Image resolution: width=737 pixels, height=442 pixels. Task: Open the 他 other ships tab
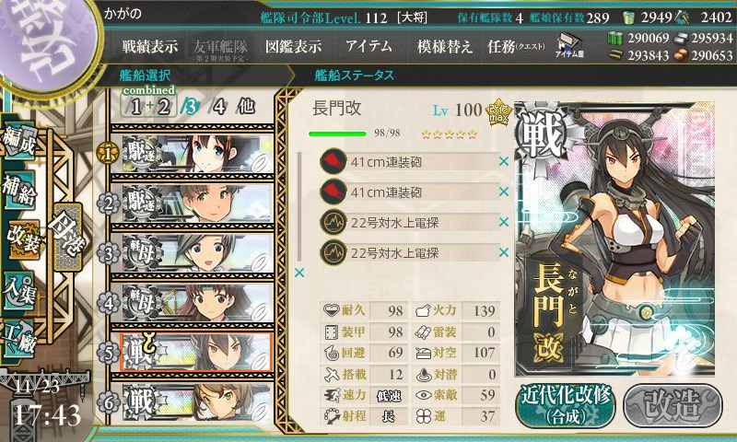click(x=246, y=107)
